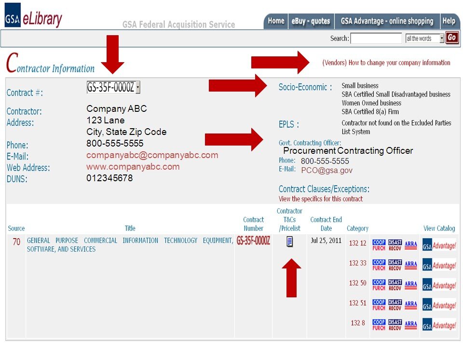Click ARRA icon in the 132 8 row
The height and width of the screenshot is (347, 463).
coord(411,325)
